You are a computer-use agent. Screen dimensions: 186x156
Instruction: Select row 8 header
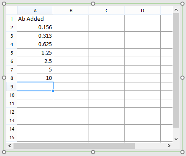point(12,78)
